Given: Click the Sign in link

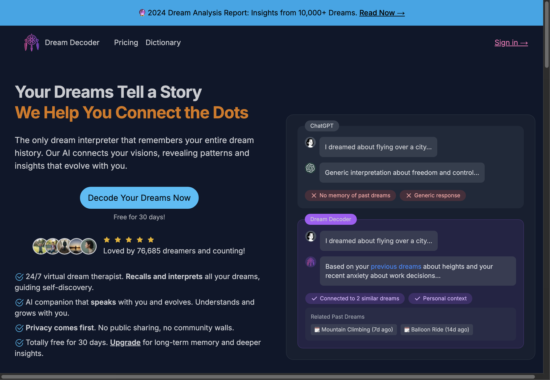Looking at the screenshot, I should tap(511, 43).
